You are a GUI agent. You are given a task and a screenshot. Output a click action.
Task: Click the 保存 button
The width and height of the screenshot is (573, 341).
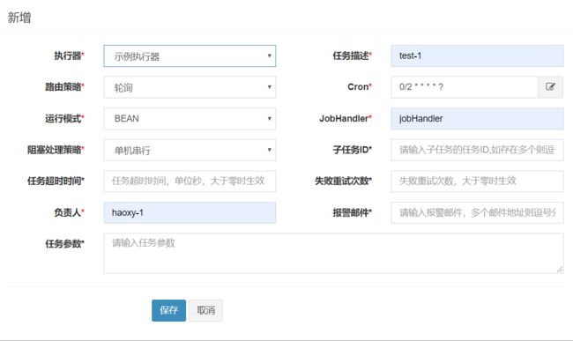tap(169, 310)
